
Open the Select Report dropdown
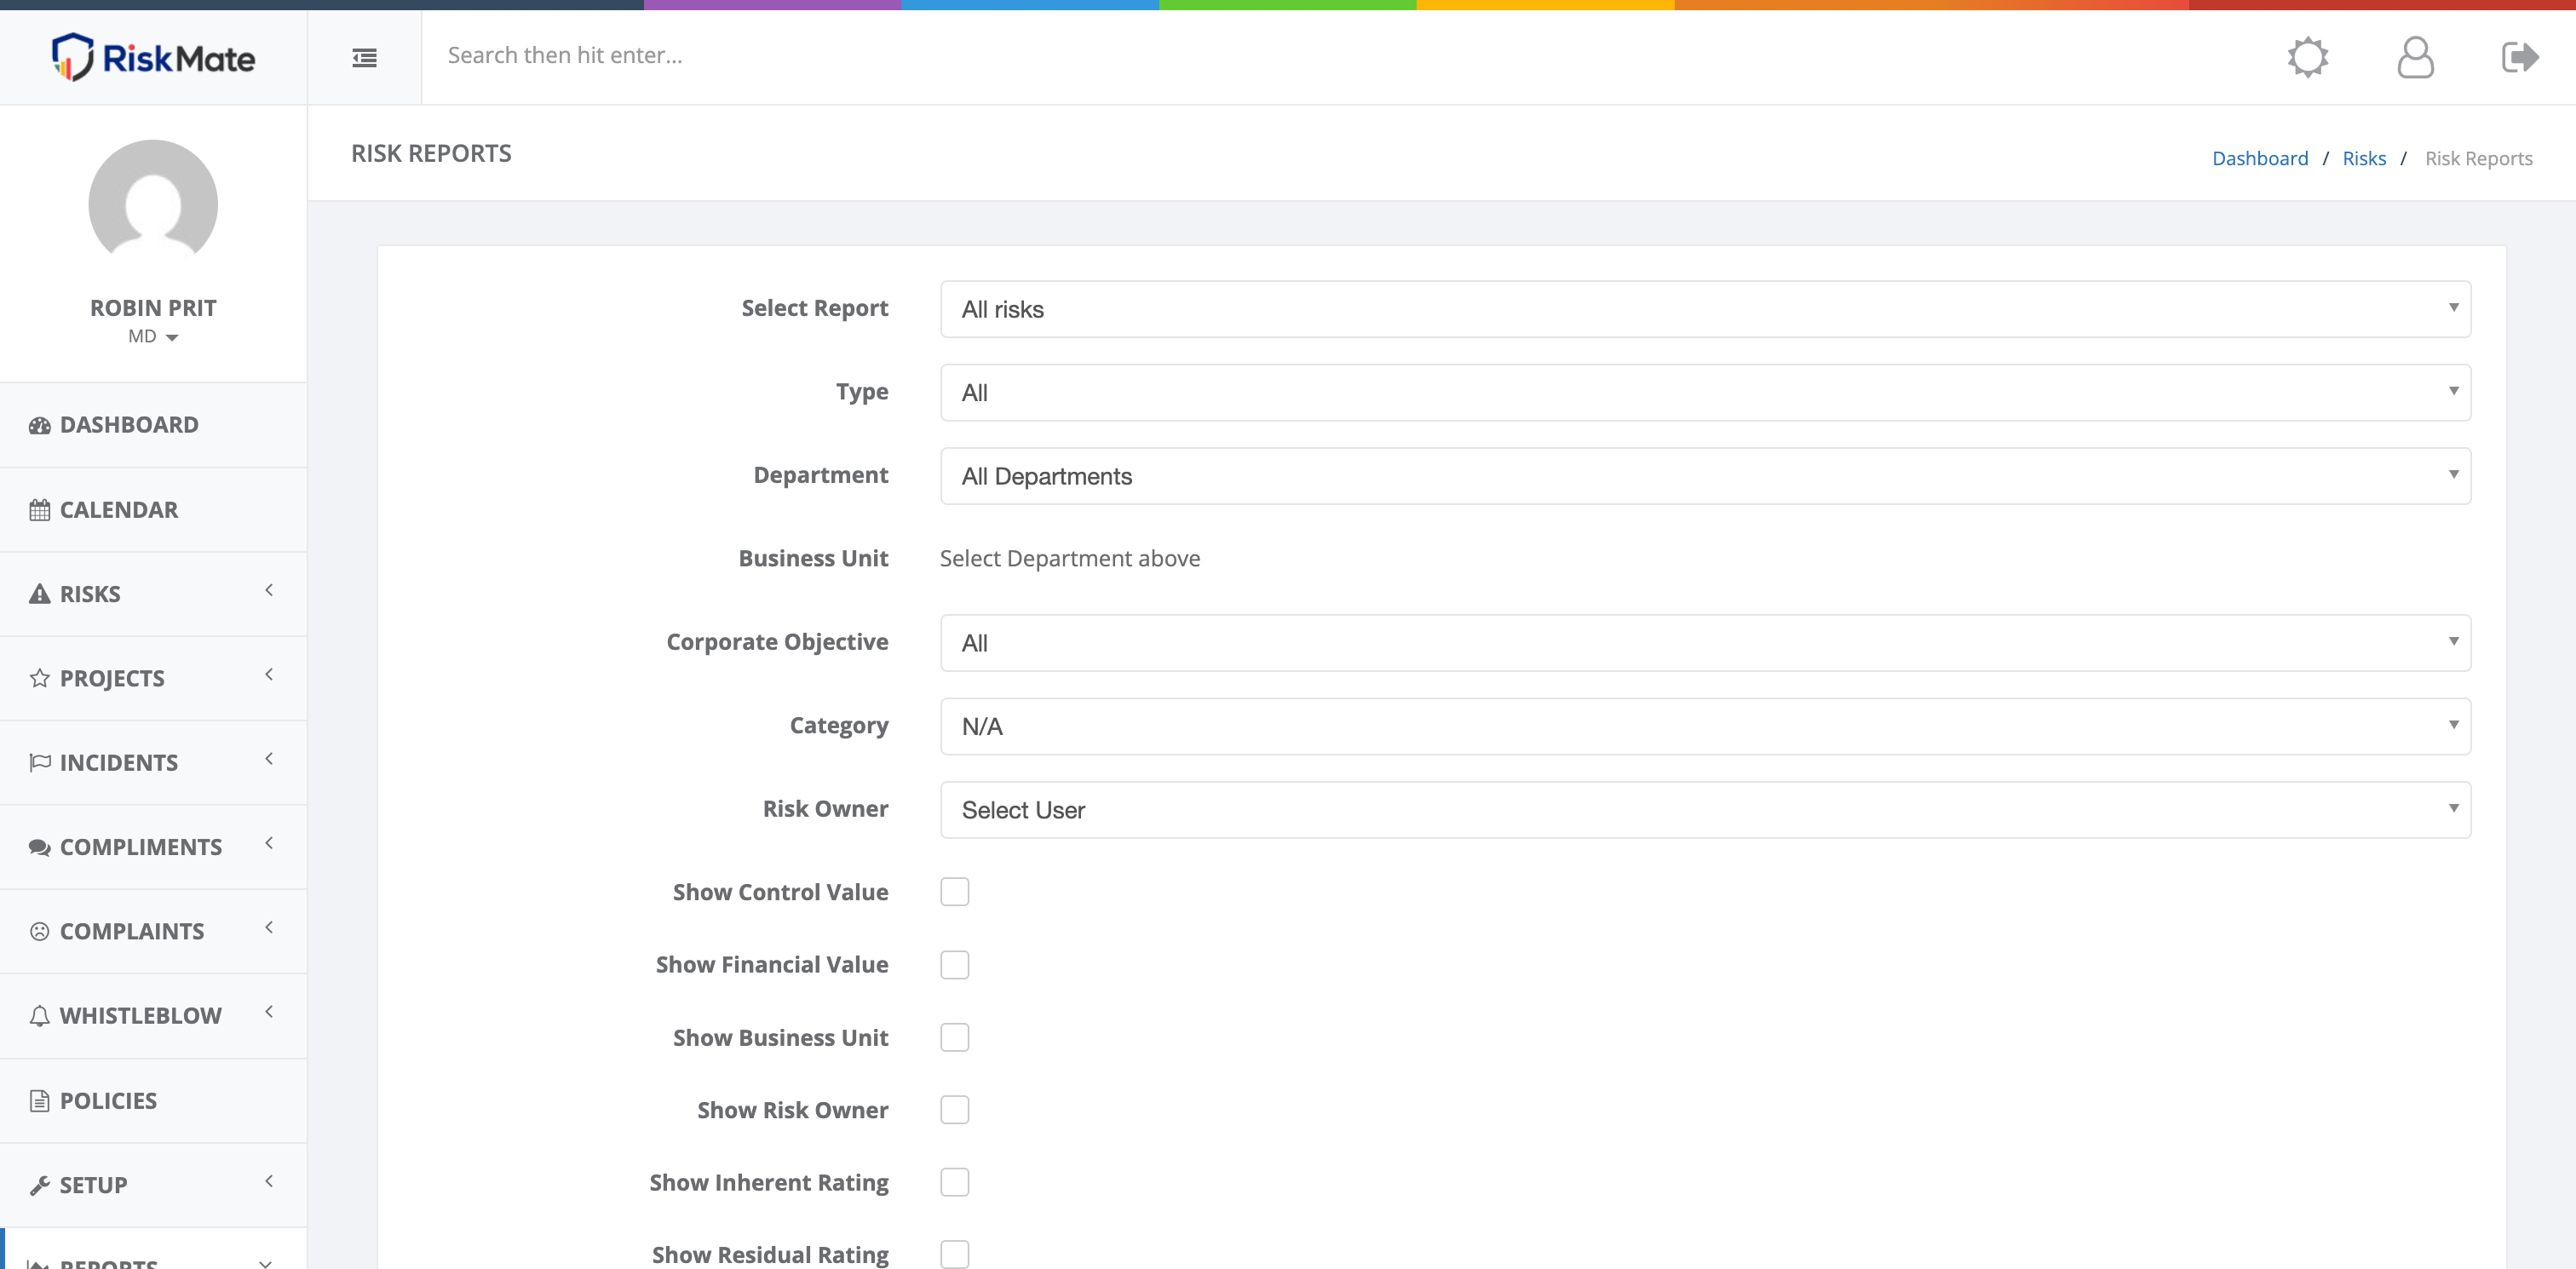pos(1705,309)
